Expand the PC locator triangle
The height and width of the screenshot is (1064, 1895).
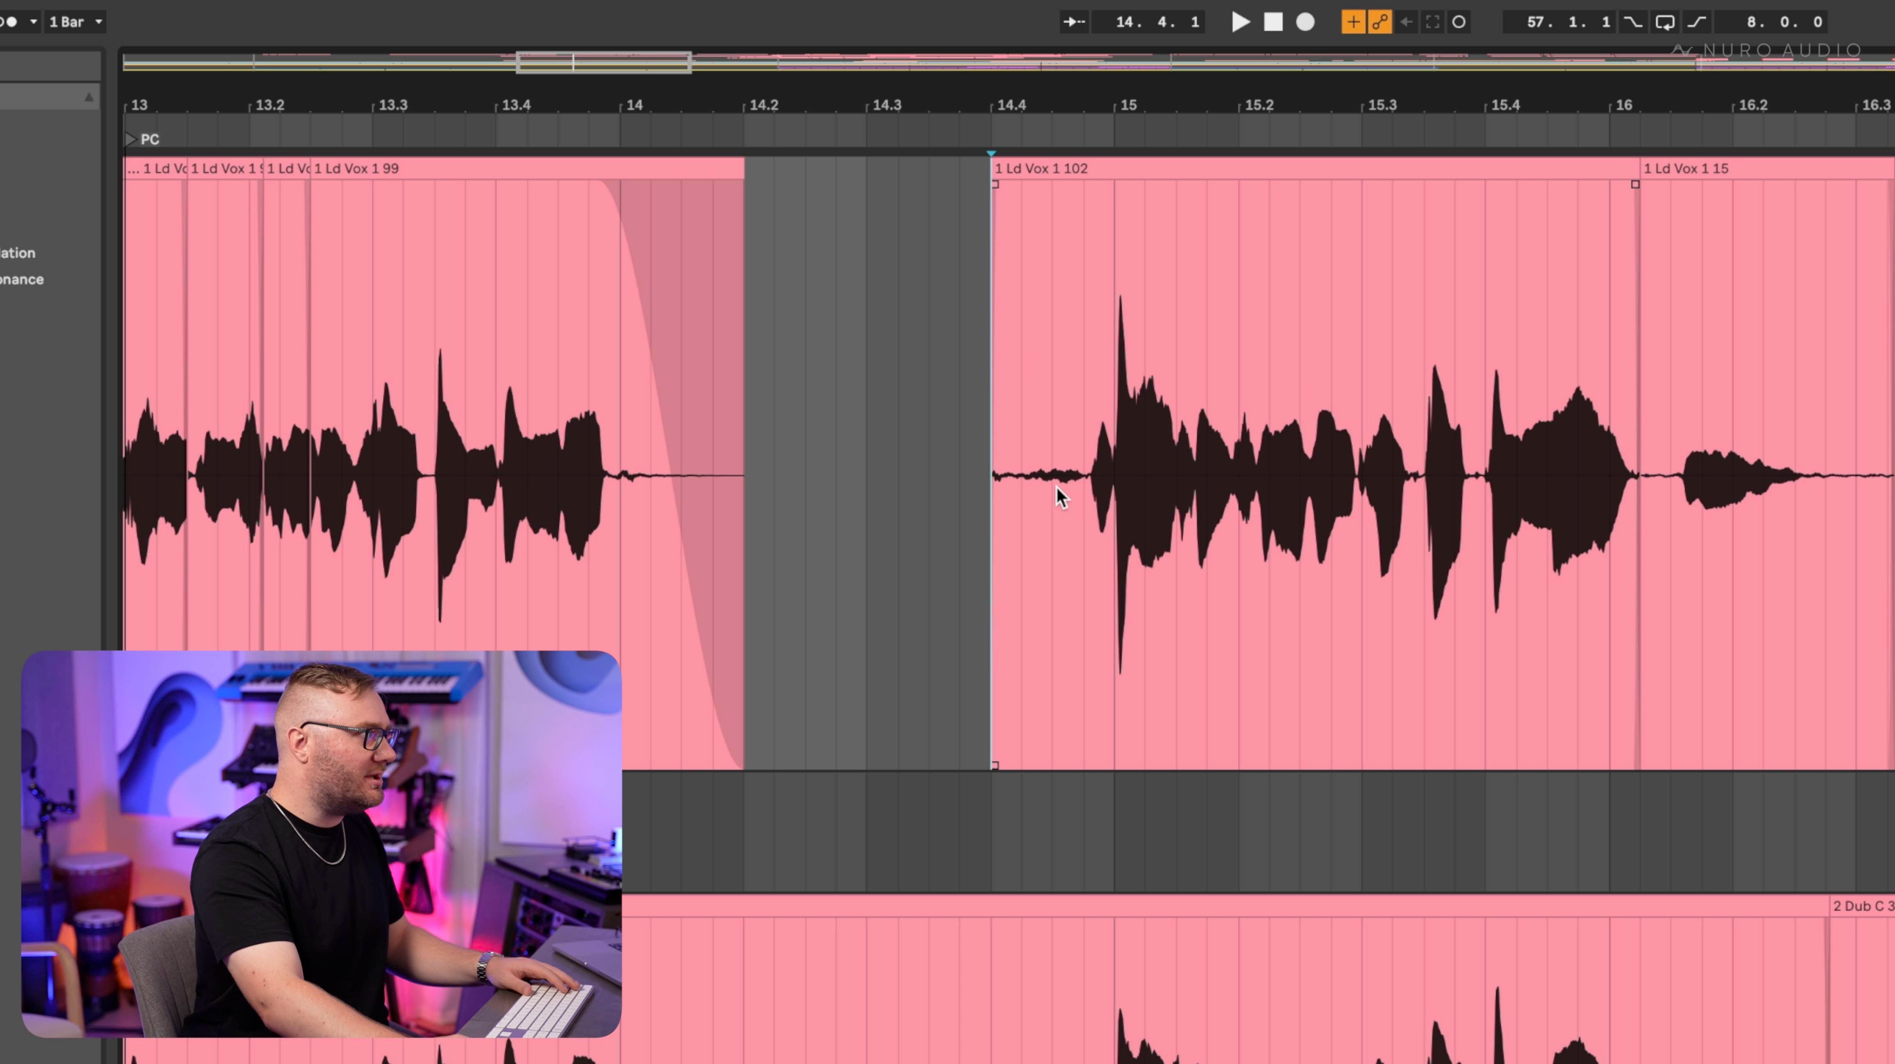pos(130,139)
